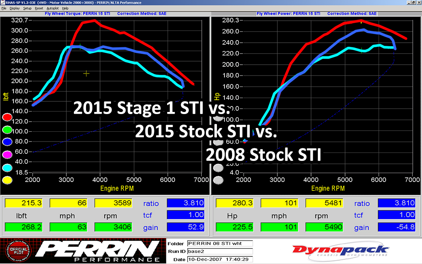Screen dimensions: 422x264
Task: Click Engine RPM label under power graph
Action: (328, 188)
